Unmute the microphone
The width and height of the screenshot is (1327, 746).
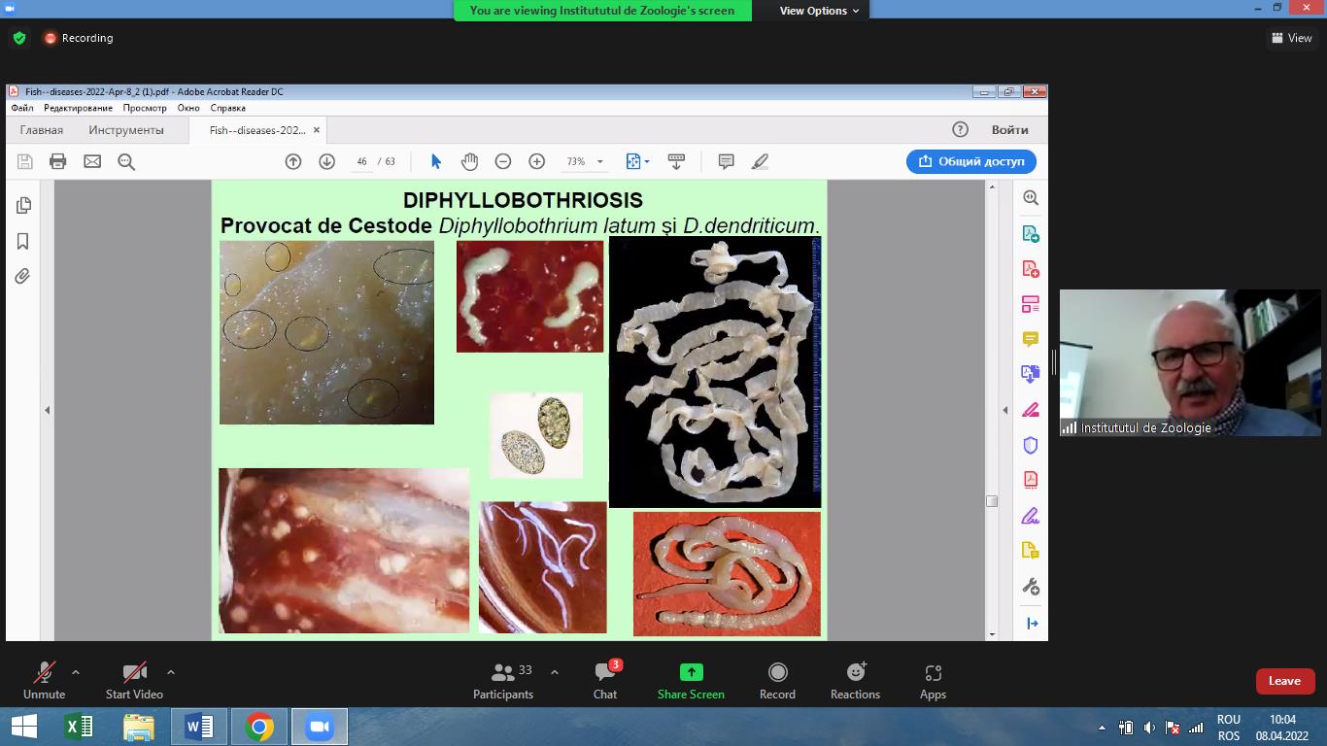[x=44, y=672]
